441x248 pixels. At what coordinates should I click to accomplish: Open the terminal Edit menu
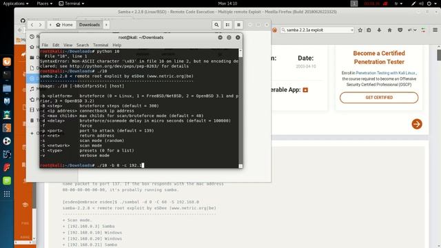point(56,45)
